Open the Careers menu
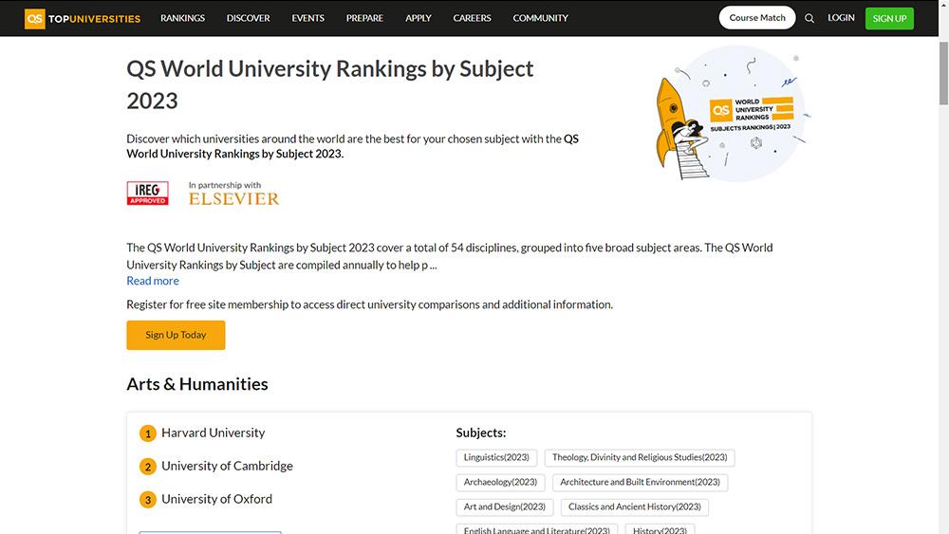 pos(472,18)
